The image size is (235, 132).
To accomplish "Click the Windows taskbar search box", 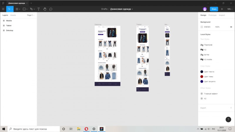I will [33, 129].
